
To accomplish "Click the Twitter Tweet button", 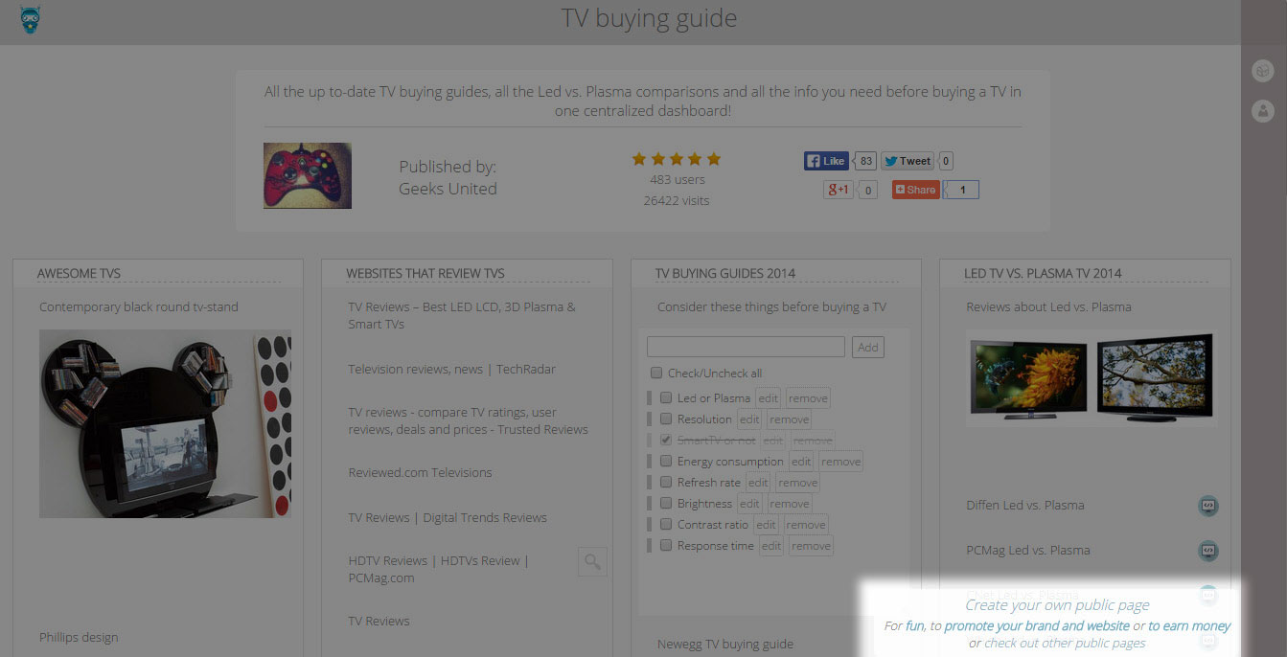I will coord(907,161).
